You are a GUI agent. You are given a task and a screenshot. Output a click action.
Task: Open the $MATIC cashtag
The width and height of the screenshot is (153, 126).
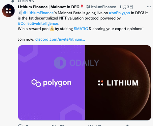tap(81, 29)
